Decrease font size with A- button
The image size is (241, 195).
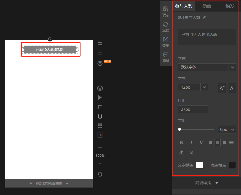[232, 88]
